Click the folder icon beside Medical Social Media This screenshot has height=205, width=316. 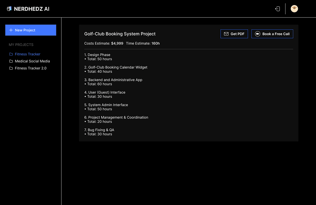(11, 61)
